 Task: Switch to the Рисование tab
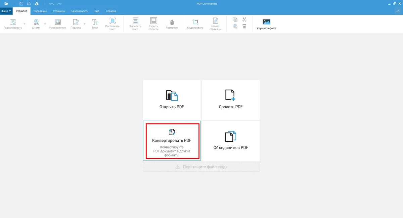pyautogui.click(x=40, y=11)
